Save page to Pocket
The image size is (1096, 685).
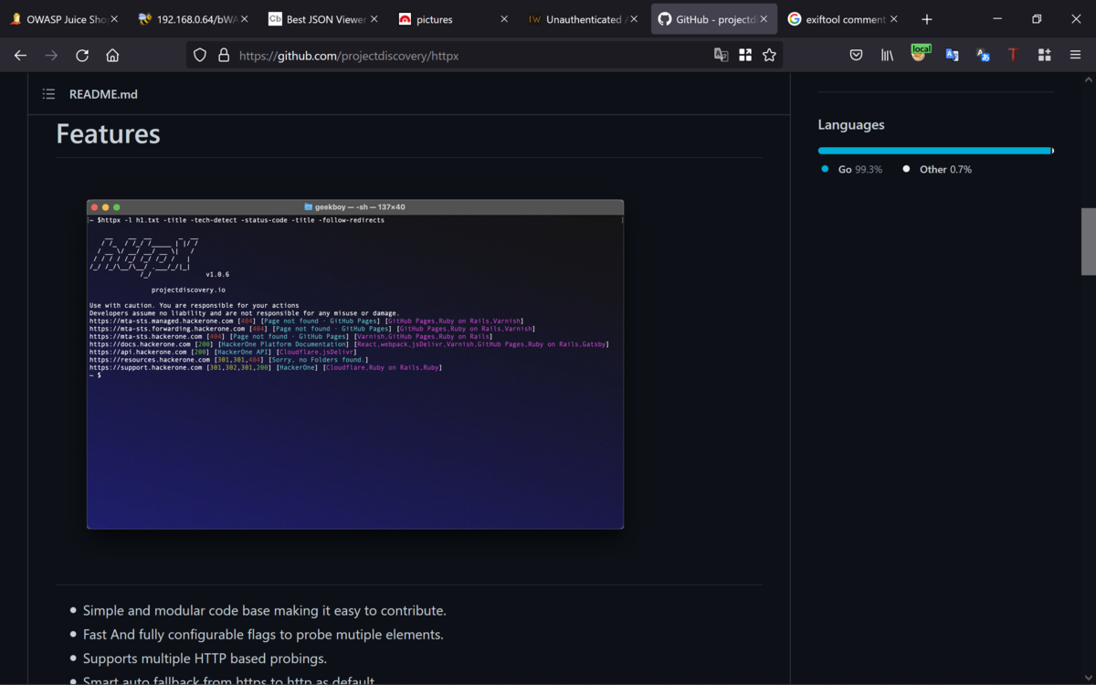tap(856, 56)
